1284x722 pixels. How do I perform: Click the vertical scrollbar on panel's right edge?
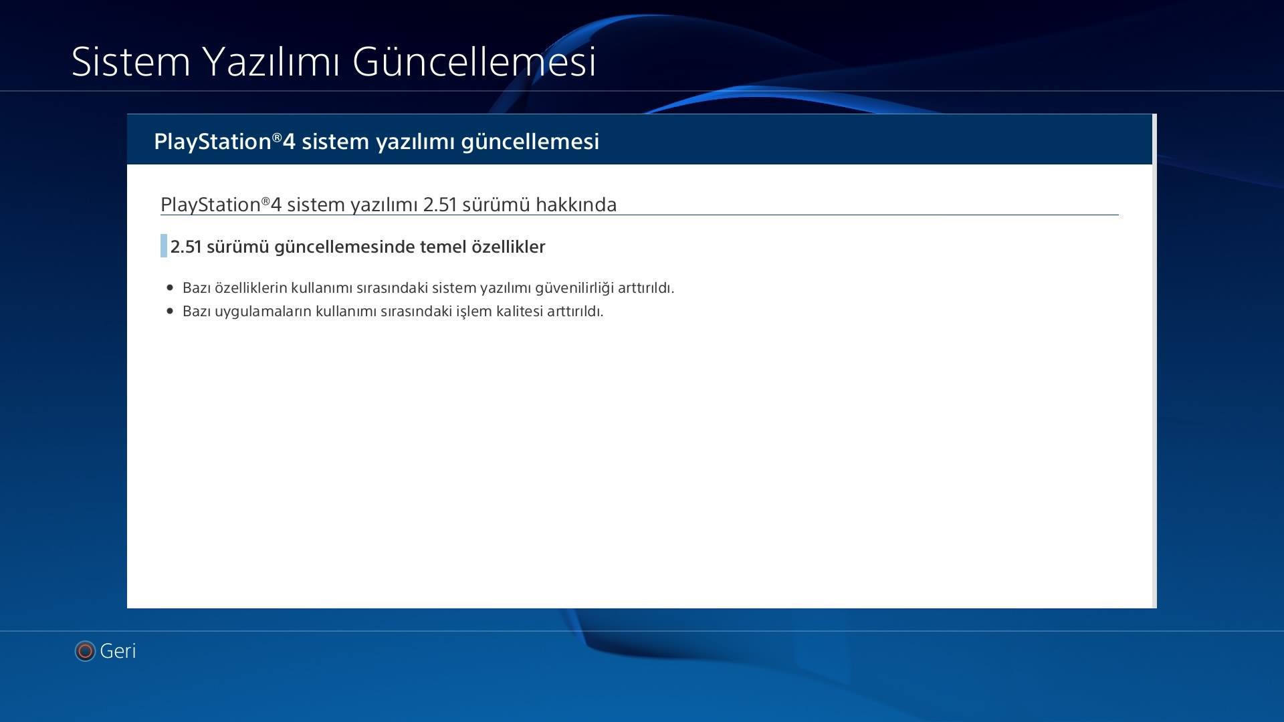(1154, 361)
